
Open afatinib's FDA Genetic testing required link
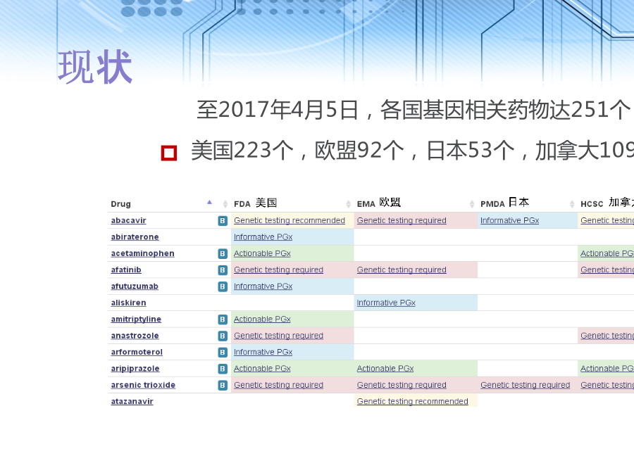coord(278,270)
